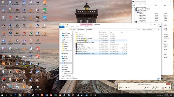174x97 pixels.
Task: Toggle the recorder webcam icon
Action: (163, 88)
